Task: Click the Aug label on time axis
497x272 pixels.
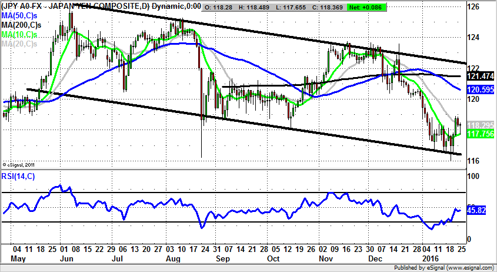Action: (x=172, y=257)
